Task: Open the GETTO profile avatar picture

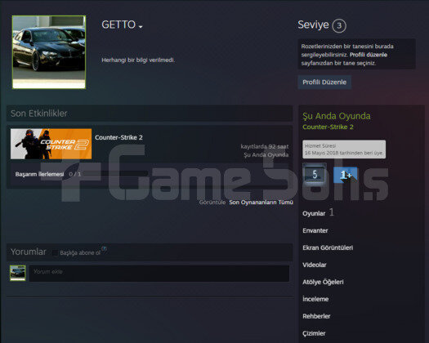Action: pyautogui.click(x=49, y=52)
